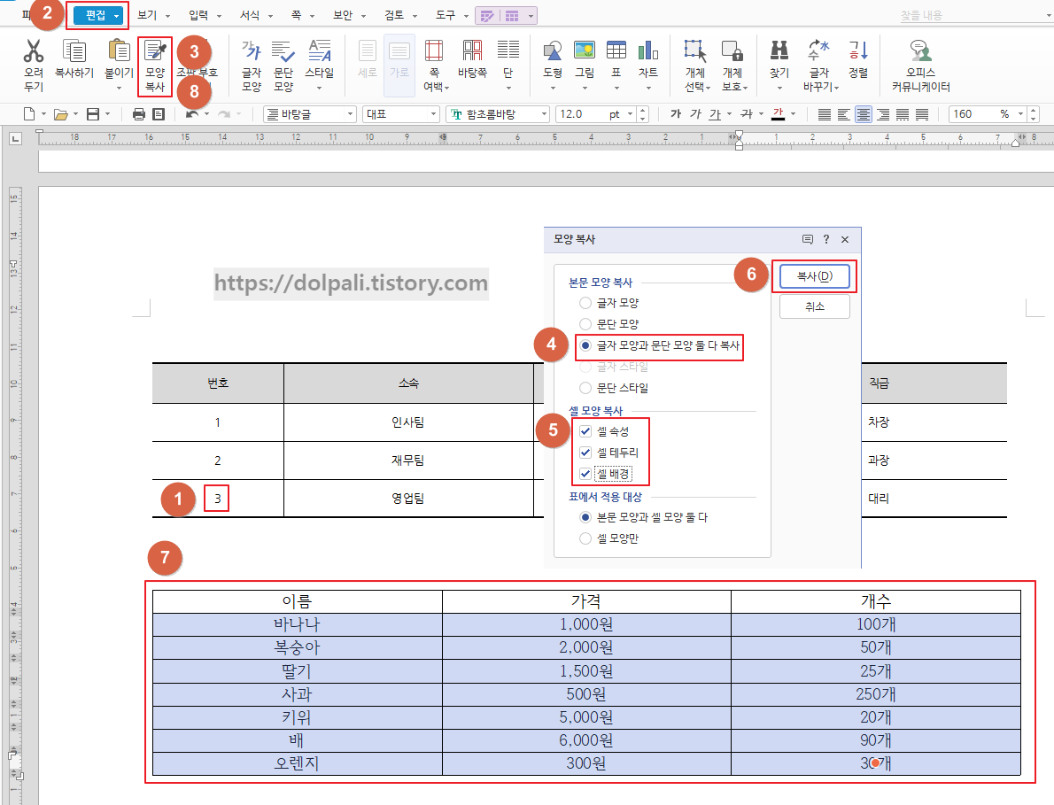
Task: Expand the 편집 menu arrow
Action: [x=117, y=15]
